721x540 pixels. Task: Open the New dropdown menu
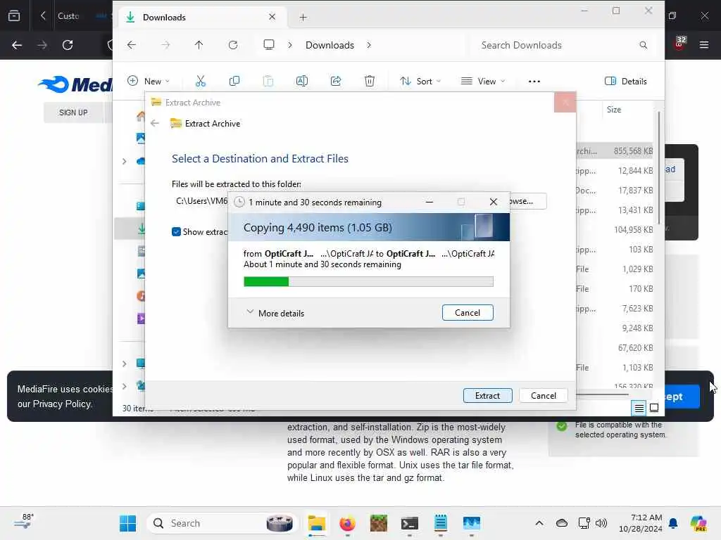(149, 82)
